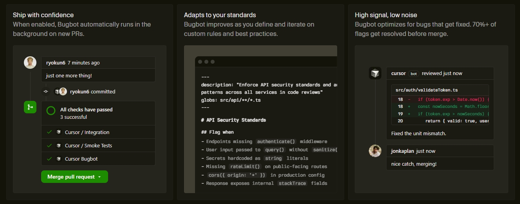Click the Cursor / Smoke Tests check row
Image resolution: width=520 pixels, height=204 pixels.
coord(98,145)
